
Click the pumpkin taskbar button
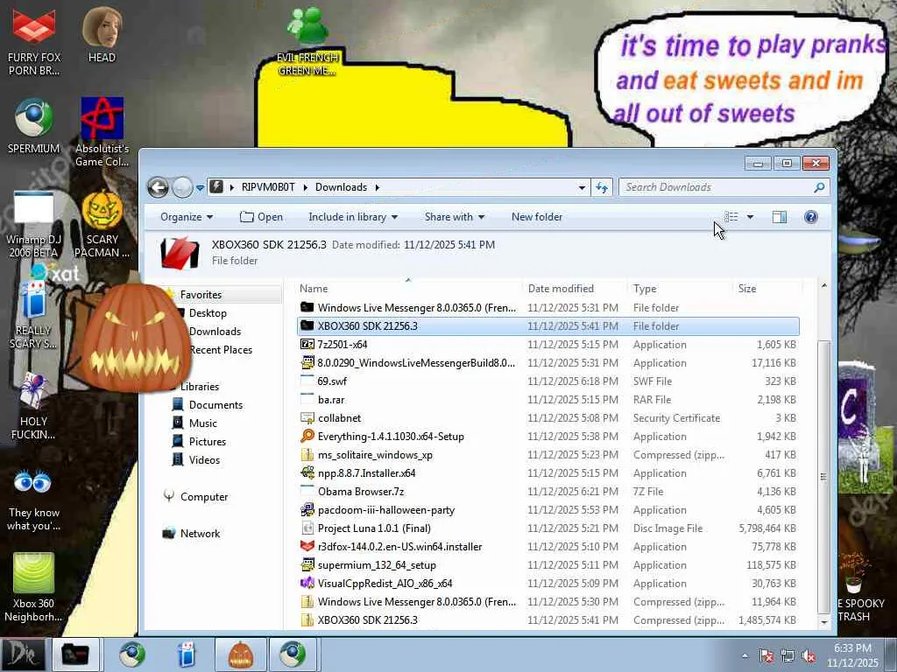[241, 654]
